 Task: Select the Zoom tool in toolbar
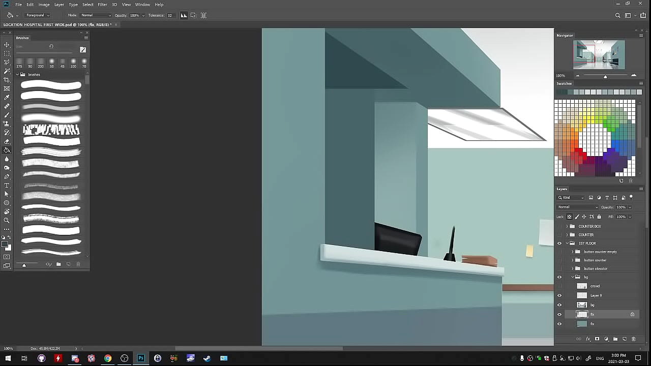pos(7,221)
